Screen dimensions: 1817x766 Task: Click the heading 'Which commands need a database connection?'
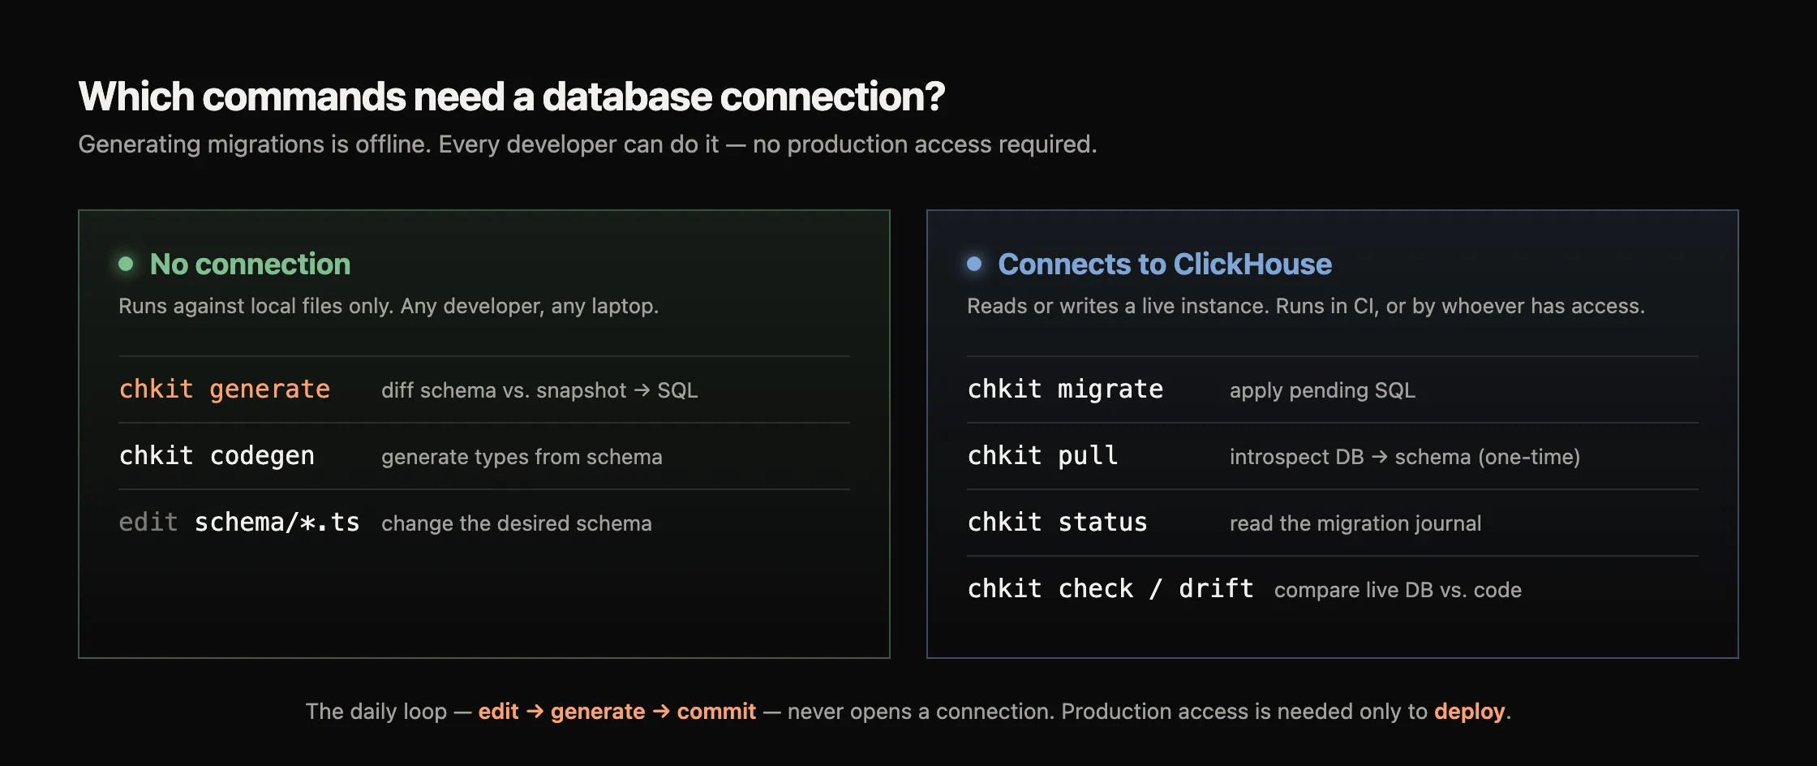(512, 97)
